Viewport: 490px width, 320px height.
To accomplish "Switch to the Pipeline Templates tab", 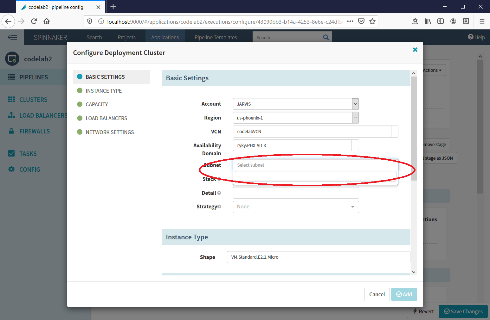I will pos(216,37).
